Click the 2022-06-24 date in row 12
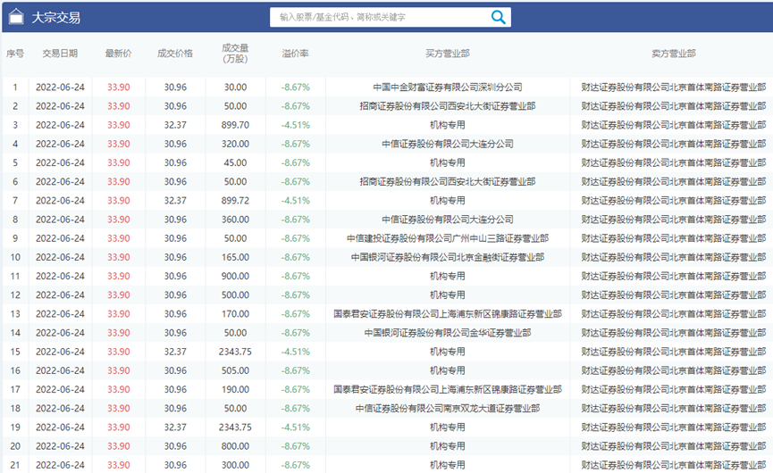773x473 pixels. point(60,295)
